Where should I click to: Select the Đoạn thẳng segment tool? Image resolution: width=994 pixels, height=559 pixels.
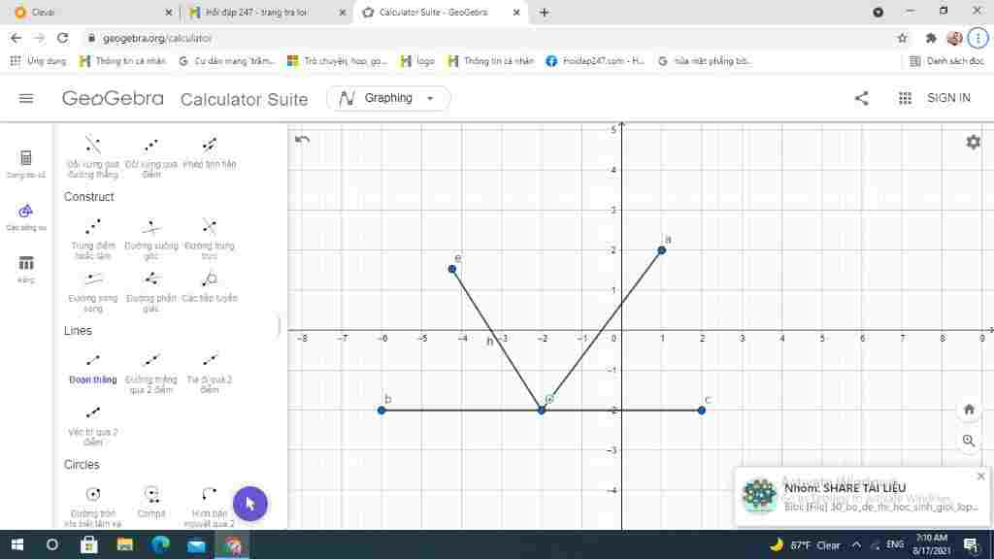(x=92, y=368)
